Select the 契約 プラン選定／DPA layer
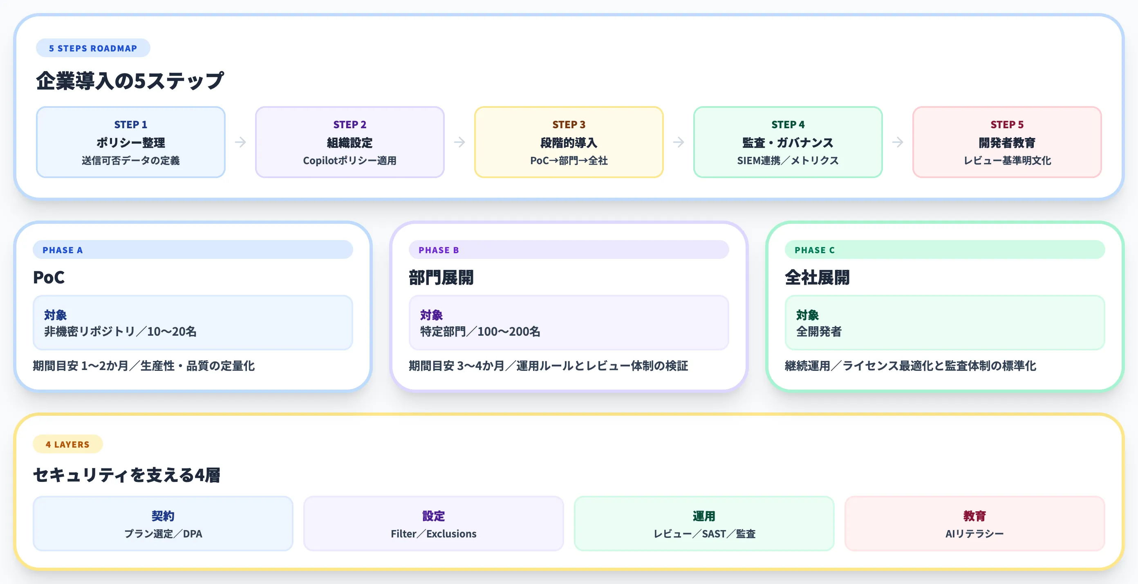The image size is (1138, 584). tap(163, 524)
